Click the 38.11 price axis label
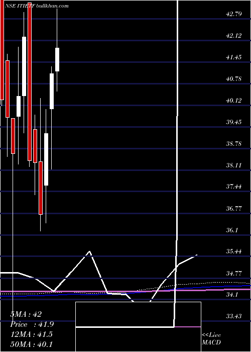The height and width of the screenshot is (352, 251). [x=234, y=165]
